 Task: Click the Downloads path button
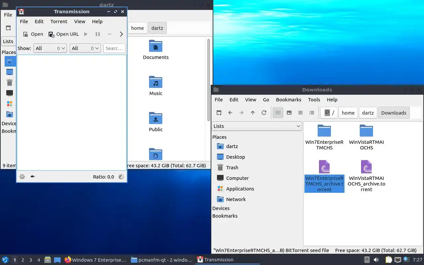coord(394,113)
